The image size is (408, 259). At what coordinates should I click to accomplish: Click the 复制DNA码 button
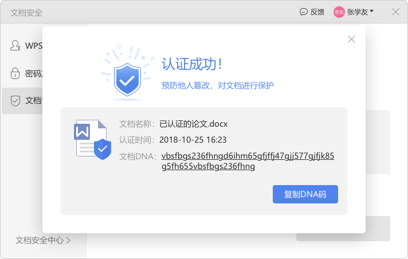[305, 194]
